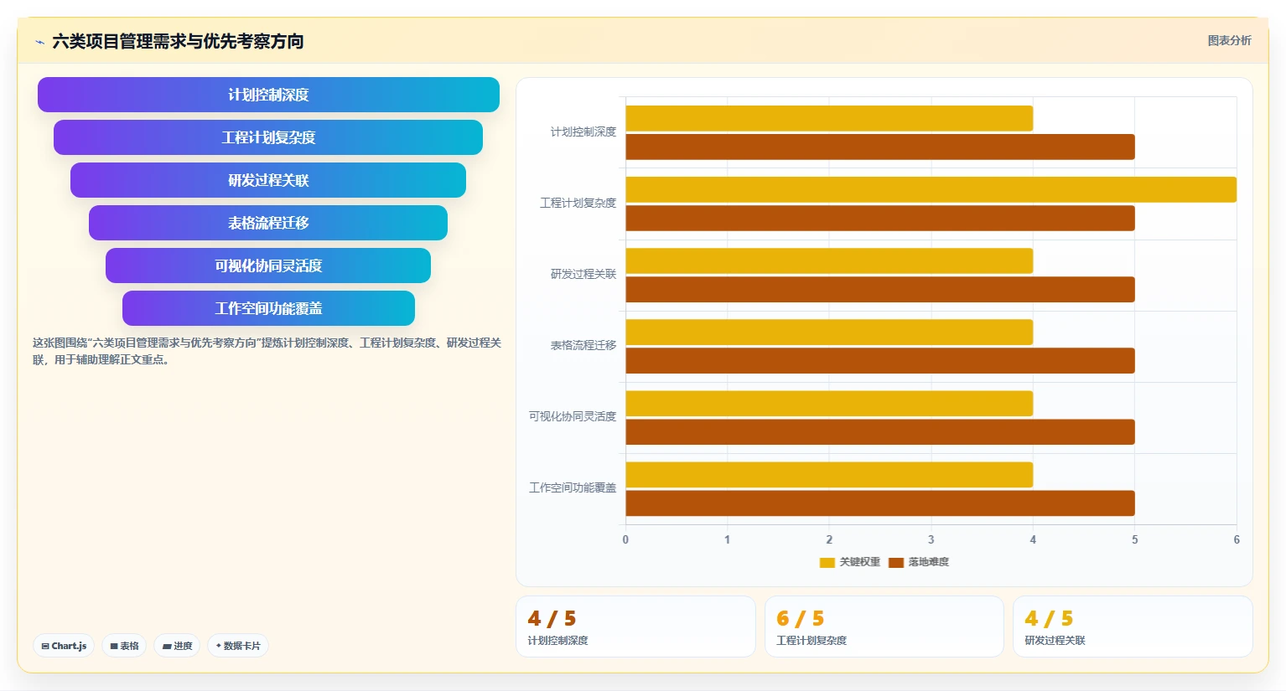Click the brown 落地难度 bar for 可视化协同灵活度
This screenshot has height=691, width=1286.
click(880, 431)
